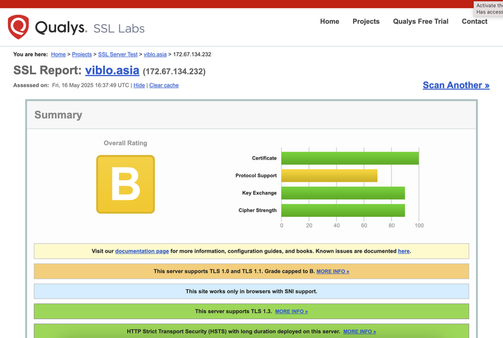
Task: Click the 'Activate the' extension tooltip at top right
Action: pos(488,9)
